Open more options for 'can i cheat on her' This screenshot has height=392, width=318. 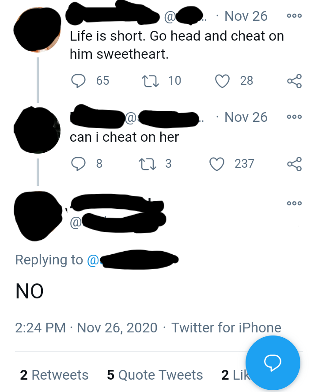294,117
